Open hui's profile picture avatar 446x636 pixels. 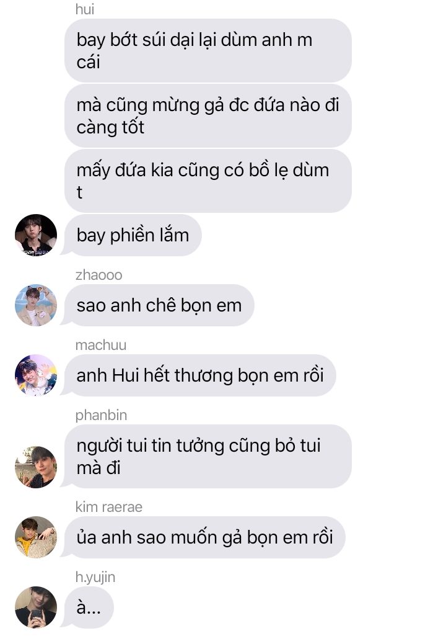(x=36, y=235)
